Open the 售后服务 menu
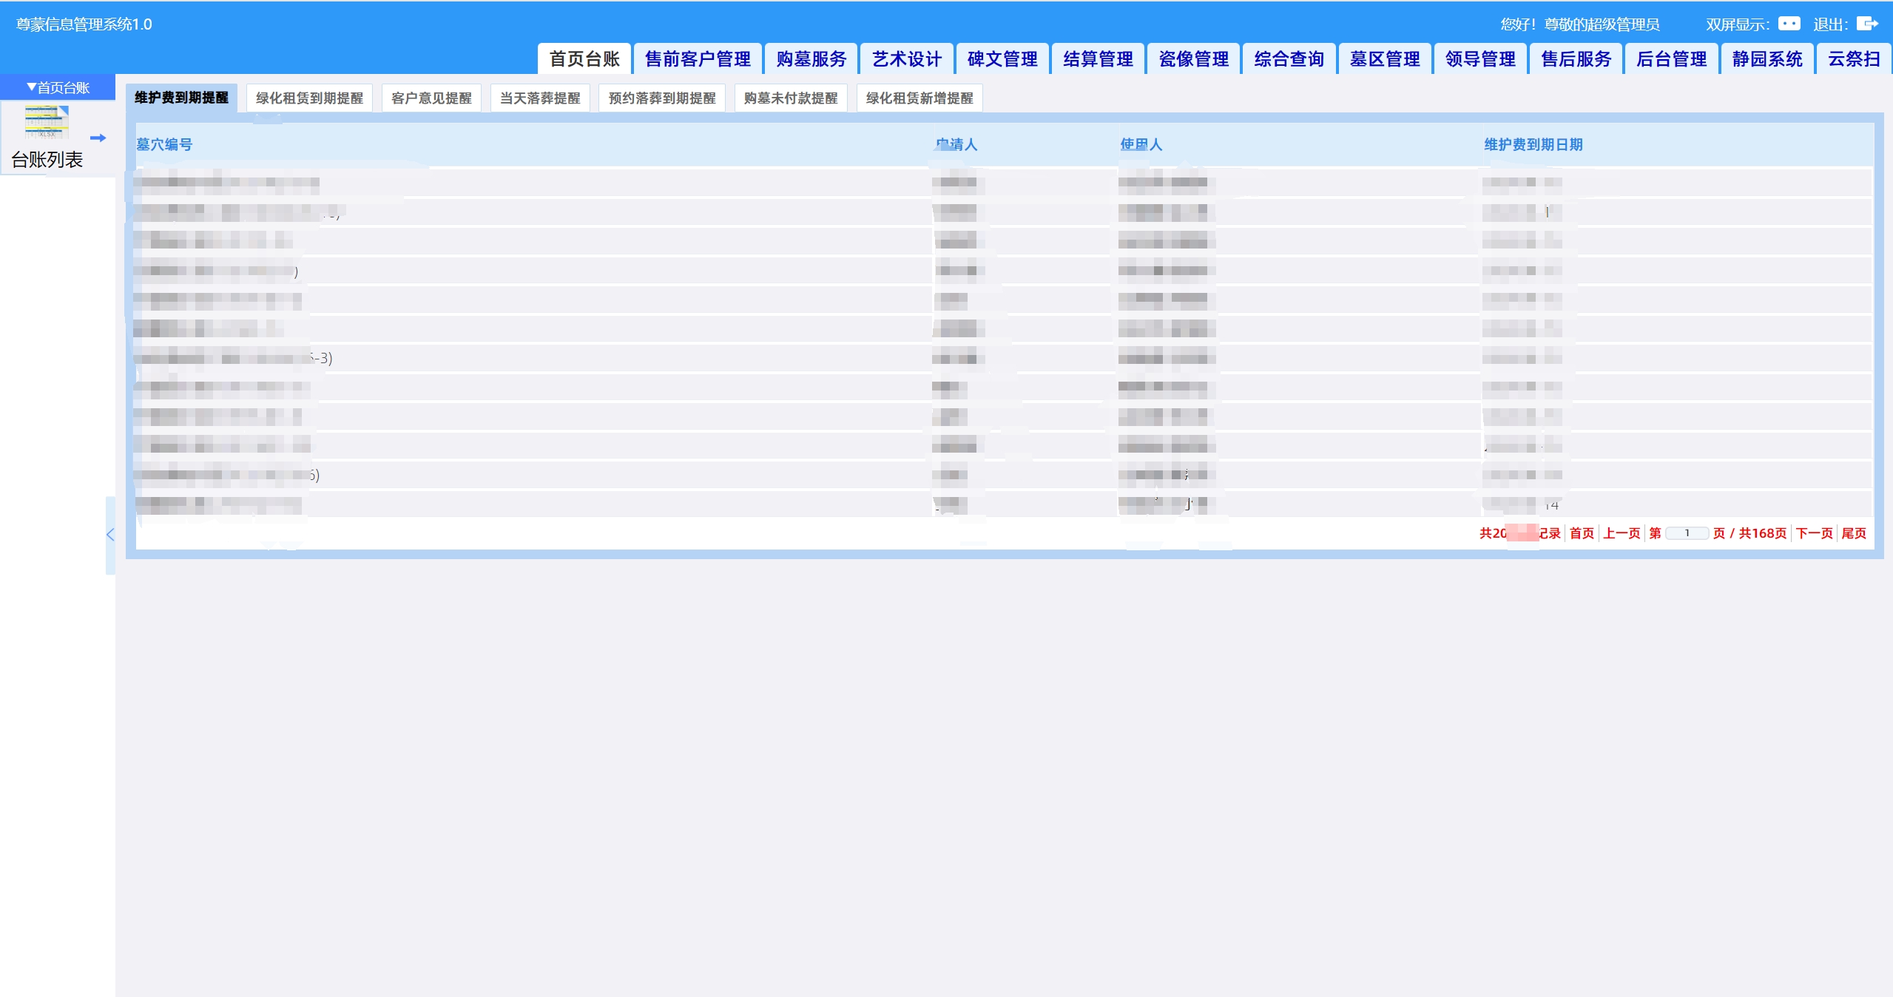 (1576, 59)
